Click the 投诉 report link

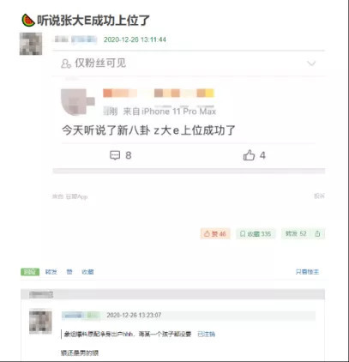coord(319,196)
